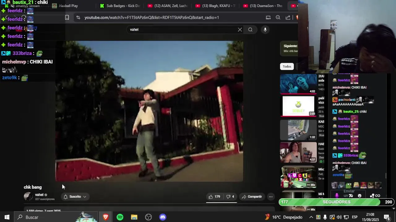Open the volume control in tray
Image resolution: width=396 pixels, height=222 pixels.
339,217
